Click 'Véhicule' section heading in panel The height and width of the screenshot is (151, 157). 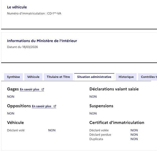[15, 123]
